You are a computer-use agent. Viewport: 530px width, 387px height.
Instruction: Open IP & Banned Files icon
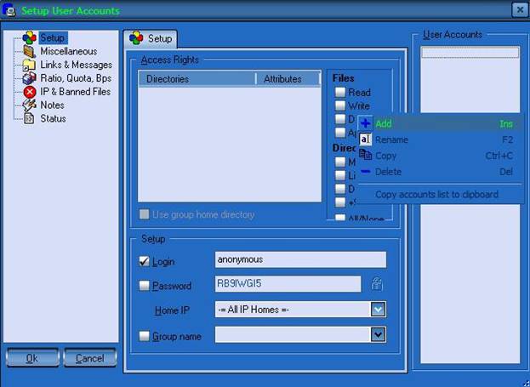[30, 92]
